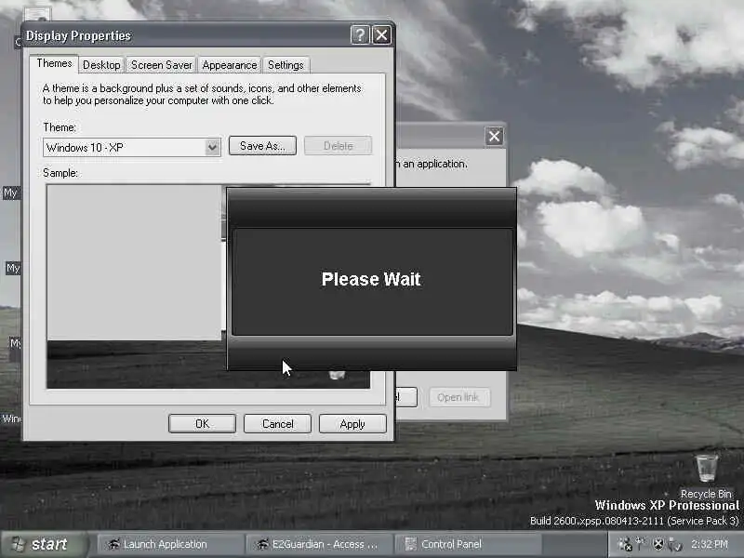Switch to Control Panel taskbar item

point(468,544)
